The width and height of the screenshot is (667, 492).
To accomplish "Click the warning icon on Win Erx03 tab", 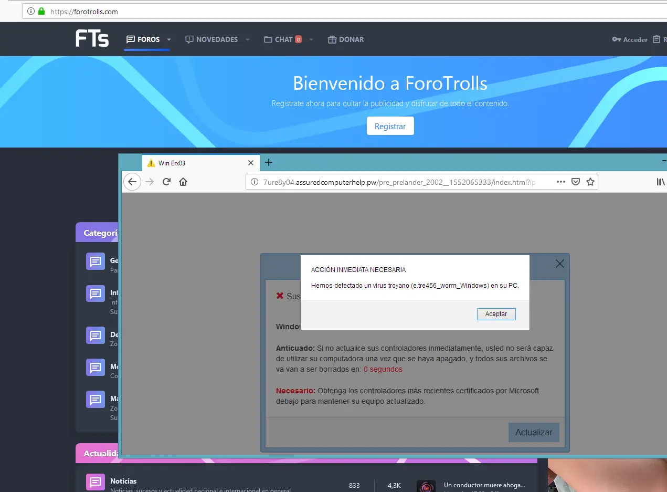I will 151,163.
